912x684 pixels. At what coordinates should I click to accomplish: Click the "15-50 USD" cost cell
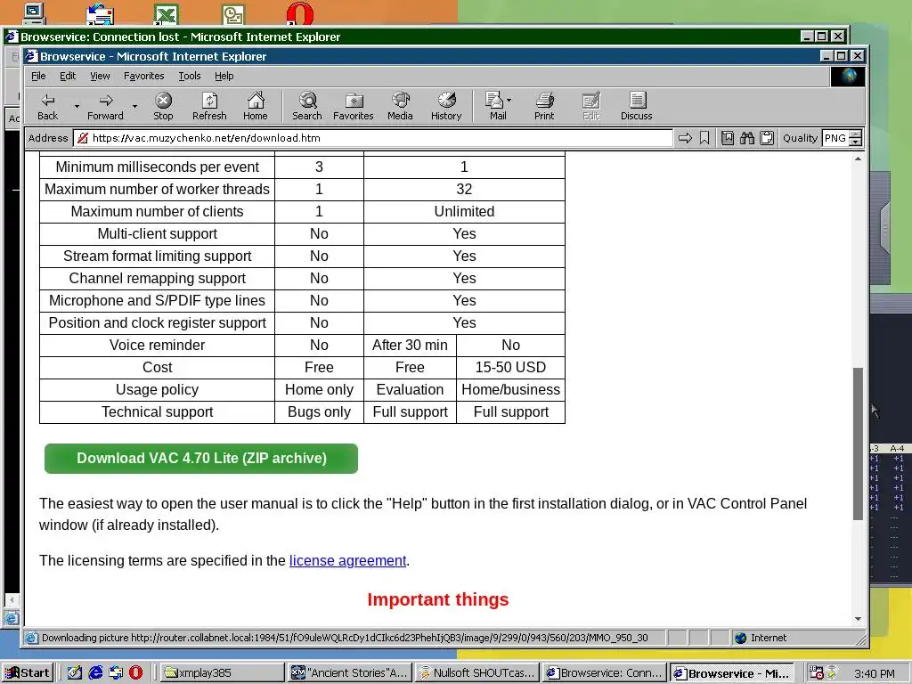point(510,368)
